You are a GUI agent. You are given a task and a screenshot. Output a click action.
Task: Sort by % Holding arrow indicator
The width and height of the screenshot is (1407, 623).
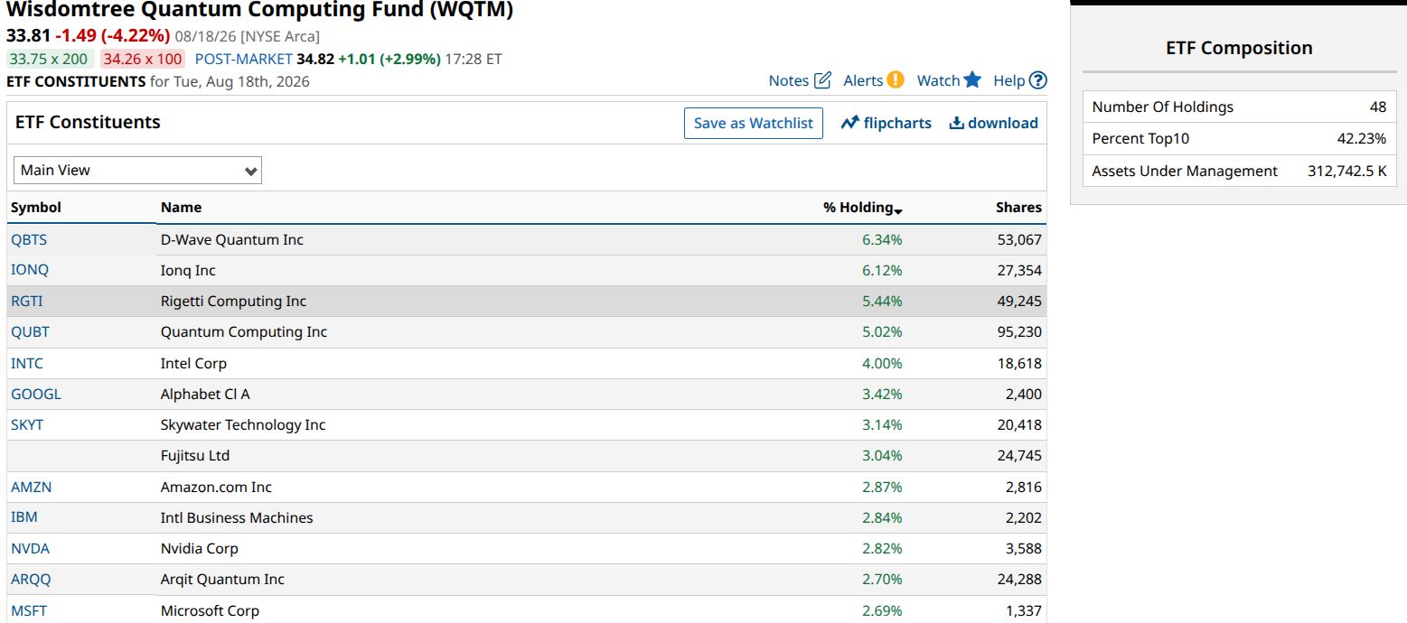(x=898, y=210)
